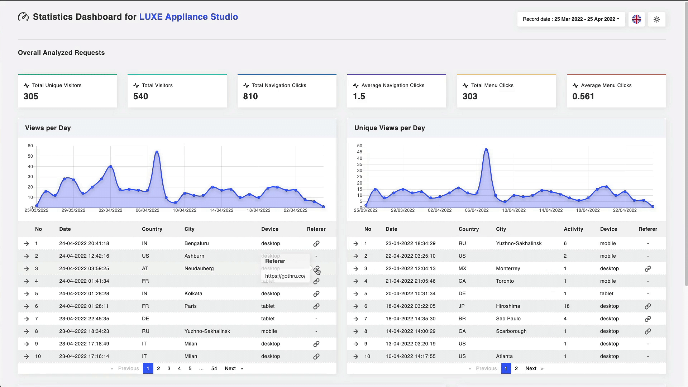Click the Date header in views table

[x=65, y=229]
